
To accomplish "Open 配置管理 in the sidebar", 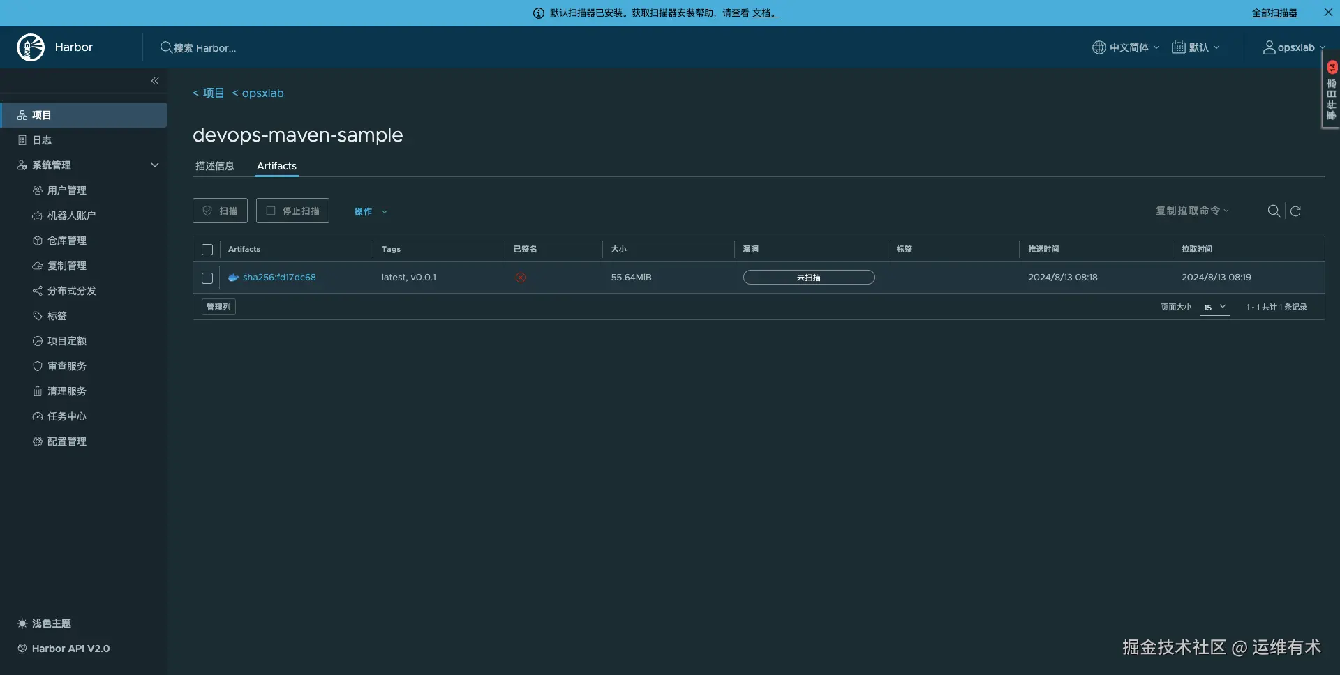I will coord(67,441).
